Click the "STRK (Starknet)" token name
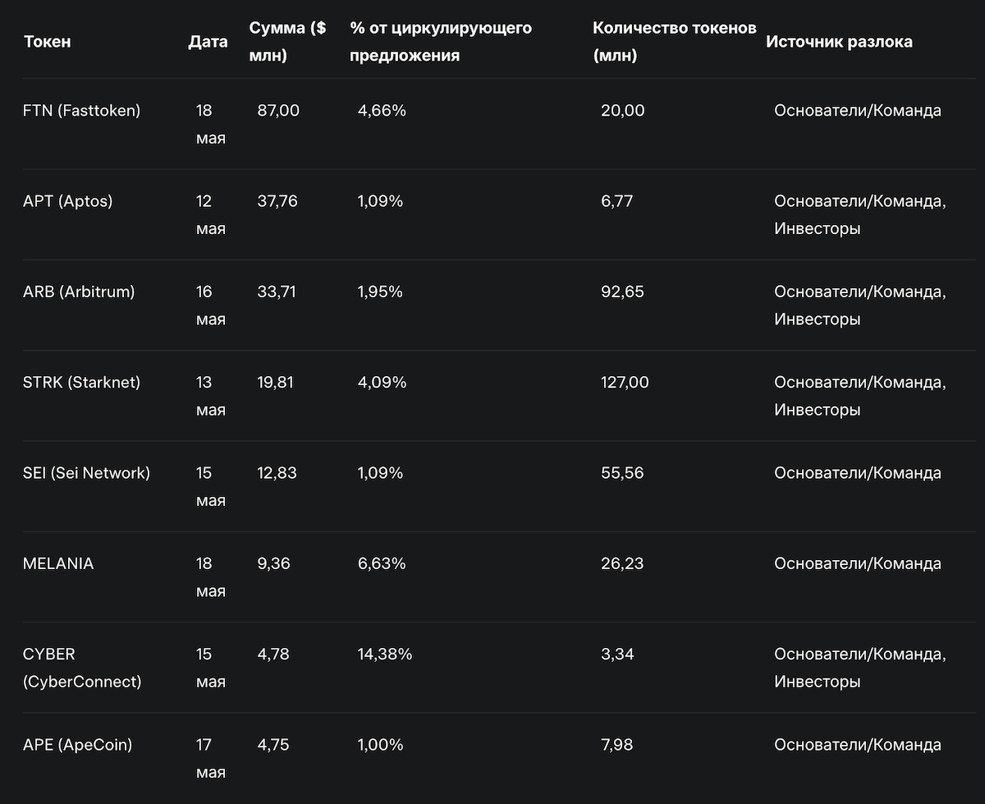The image size is (985, 804). coord(82,382)
